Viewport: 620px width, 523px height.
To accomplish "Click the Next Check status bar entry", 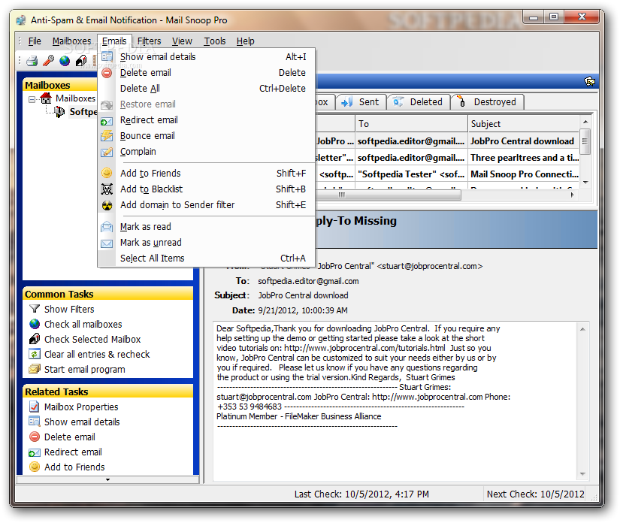I will [535, 494].
